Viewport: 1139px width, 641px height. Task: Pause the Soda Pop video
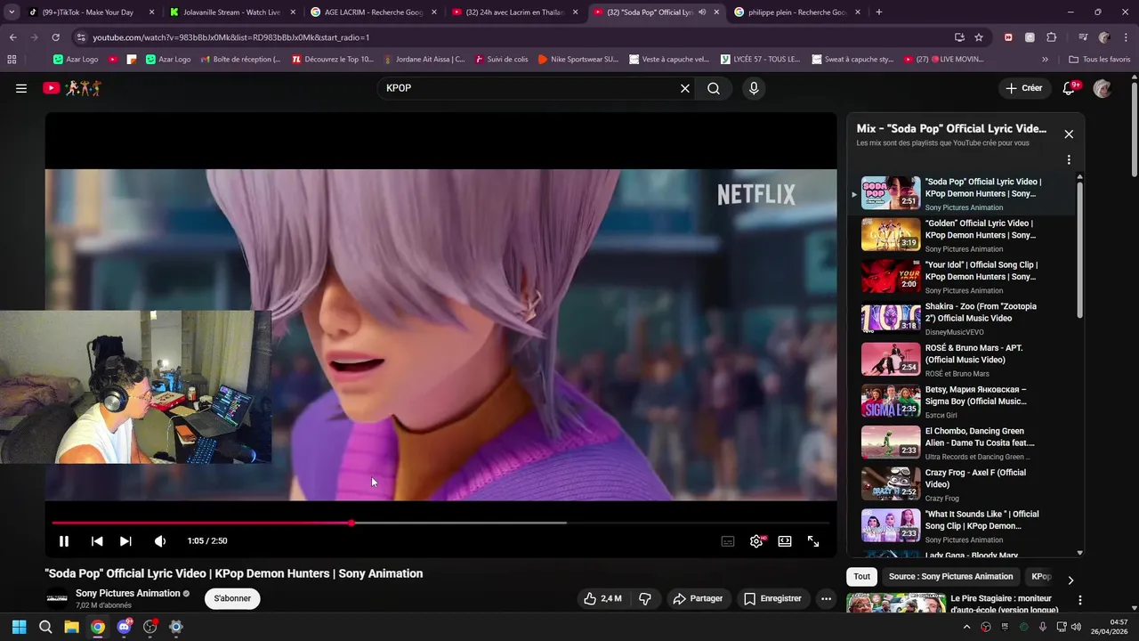(64, 541)
